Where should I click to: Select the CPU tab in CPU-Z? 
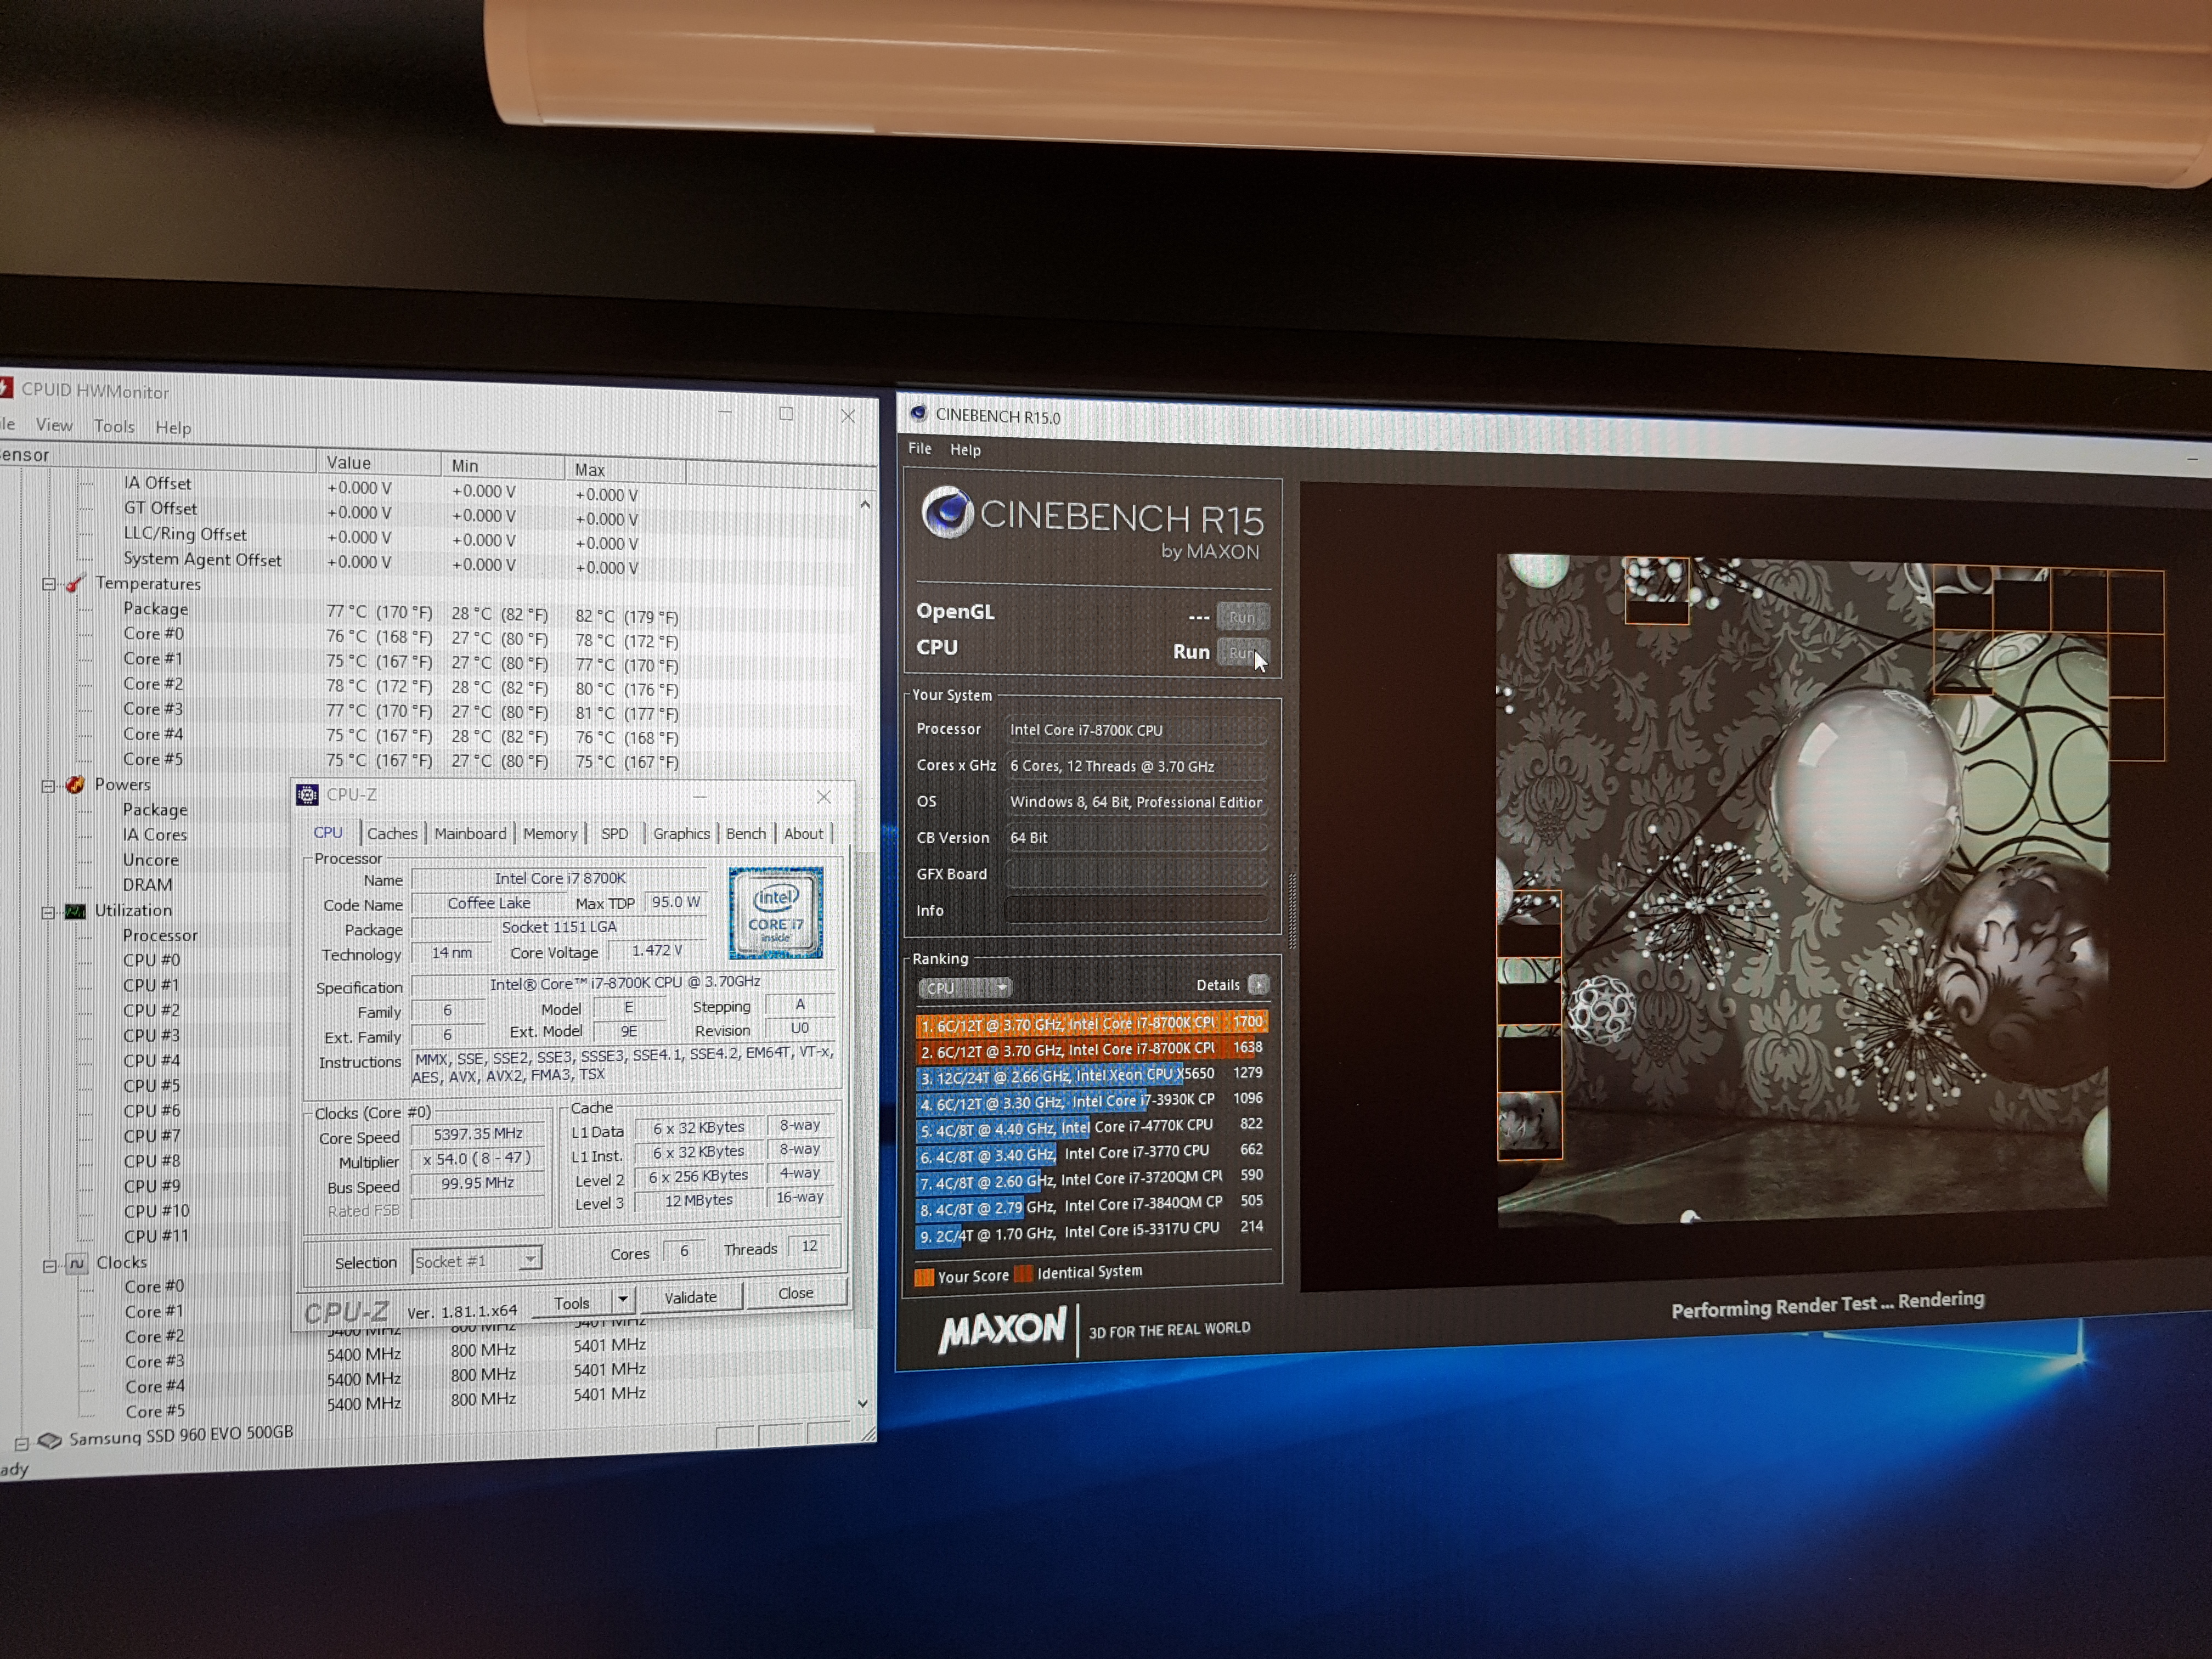click(328, 832)
